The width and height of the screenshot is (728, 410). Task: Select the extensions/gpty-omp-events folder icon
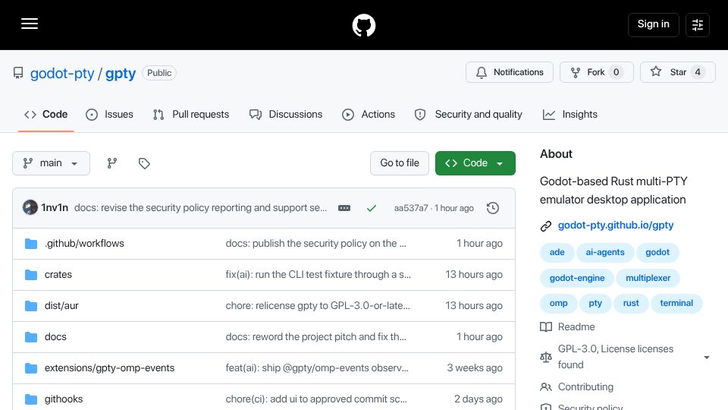pyautogui.click(x=31, y=368)
